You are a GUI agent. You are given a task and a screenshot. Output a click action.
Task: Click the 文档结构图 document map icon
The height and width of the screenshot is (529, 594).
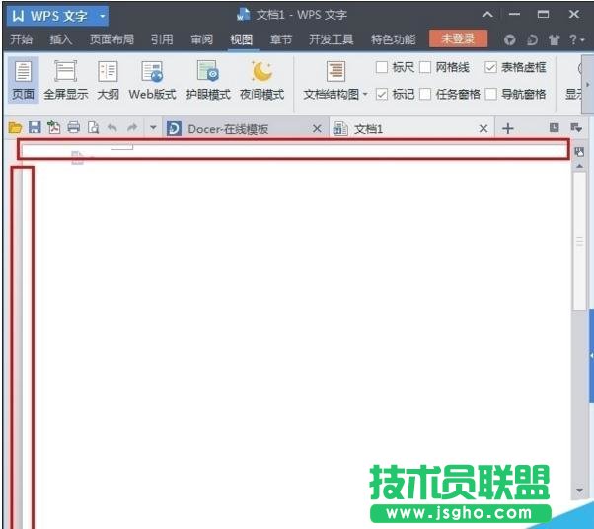[335, 71]
